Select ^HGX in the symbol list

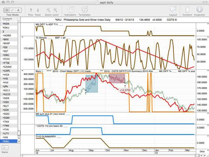click(x=9, y=75)
